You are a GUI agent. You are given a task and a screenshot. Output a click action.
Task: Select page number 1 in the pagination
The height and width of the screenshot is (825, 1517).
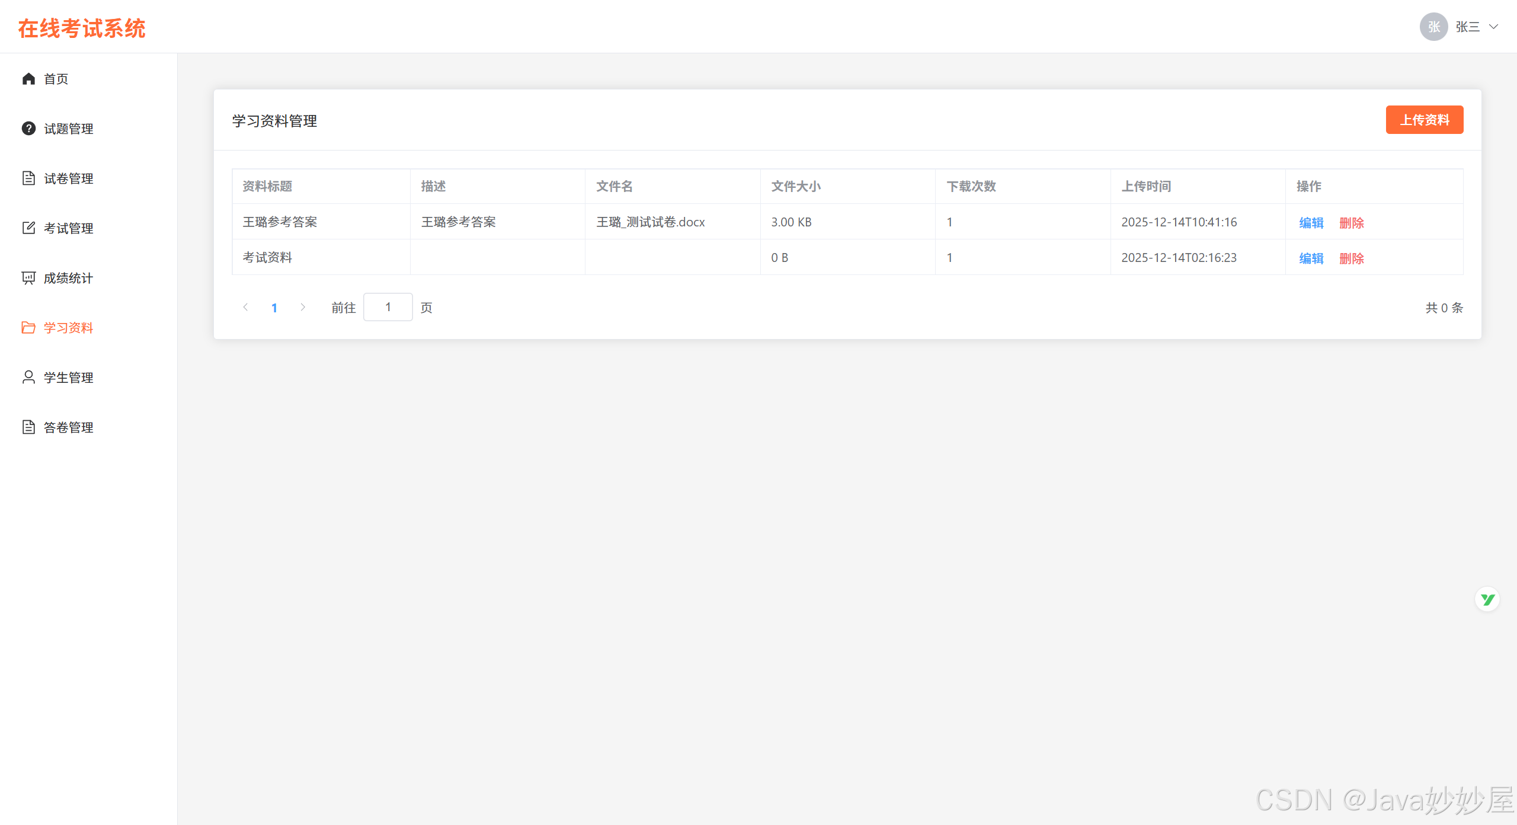click(274, 308)
